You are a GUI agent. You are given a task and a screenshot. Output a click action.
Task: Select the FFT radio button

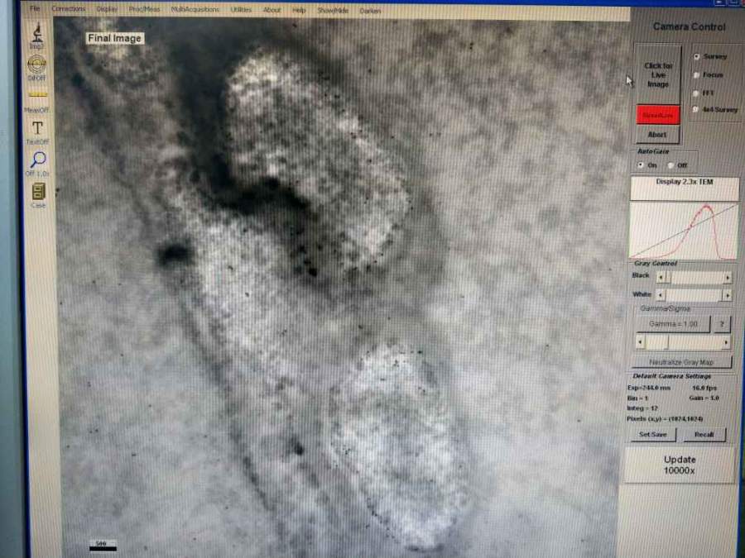click(x=696, y=93)
